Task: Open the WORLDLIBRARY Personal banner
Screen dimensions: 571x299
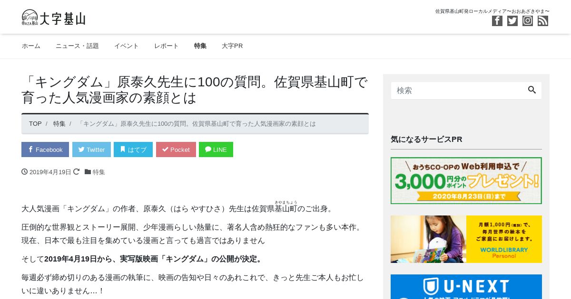Action: pyautogui.click(x=466, y=239)
